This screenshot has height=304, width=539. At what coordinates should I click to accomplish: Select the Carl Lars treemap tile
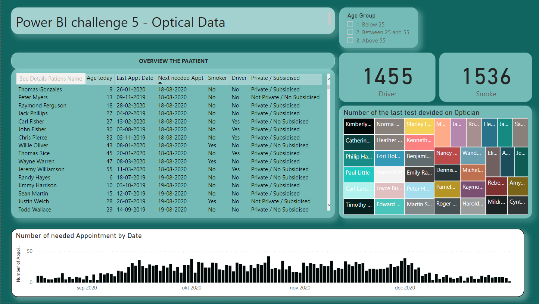[x=359, y=191]
